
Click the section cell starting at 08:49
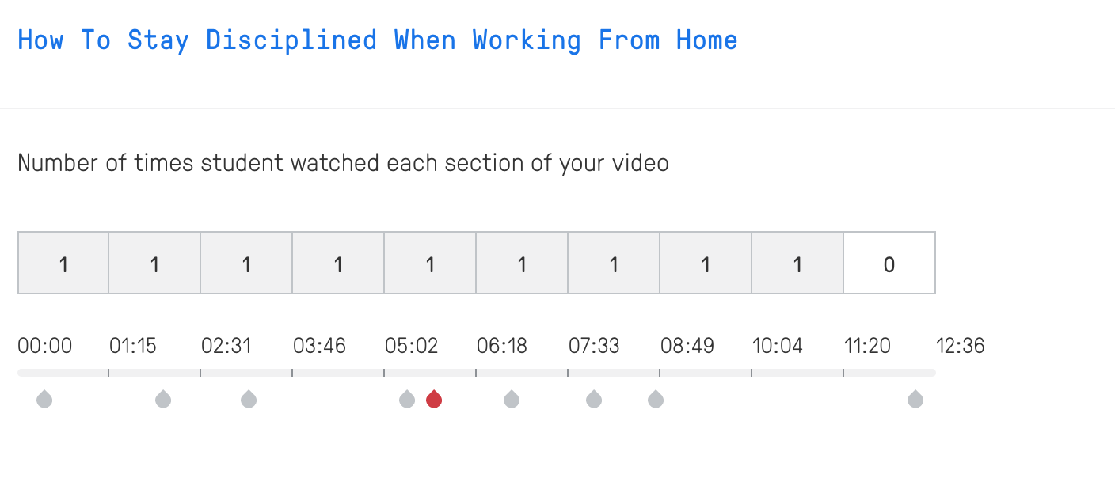pos(706,263)
